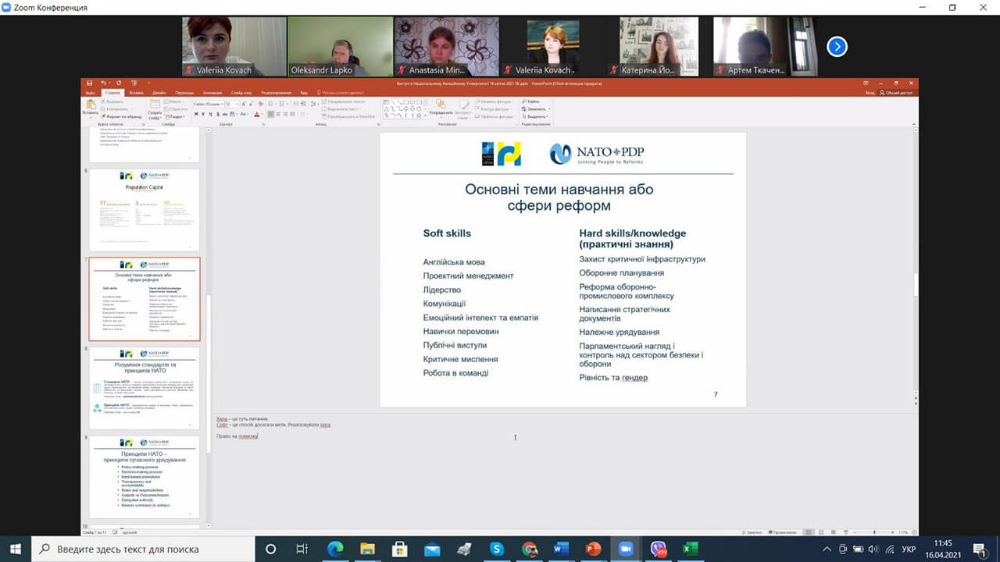1000x562 pixels.
Task: Click the Create Slide (Создать слайд) icon
Action: pyautogui.click(x=155, y=105)
